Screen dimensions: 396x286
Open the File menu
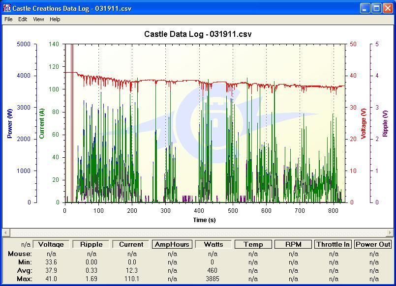8,19
